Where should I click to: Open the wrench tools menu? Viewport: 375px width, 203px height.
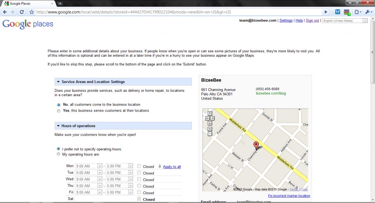click(x=368, y=12)
